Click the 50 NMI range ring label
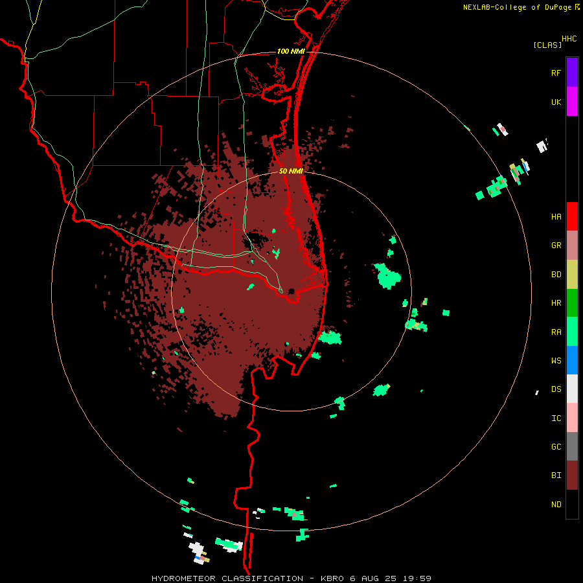 (291, 171)
